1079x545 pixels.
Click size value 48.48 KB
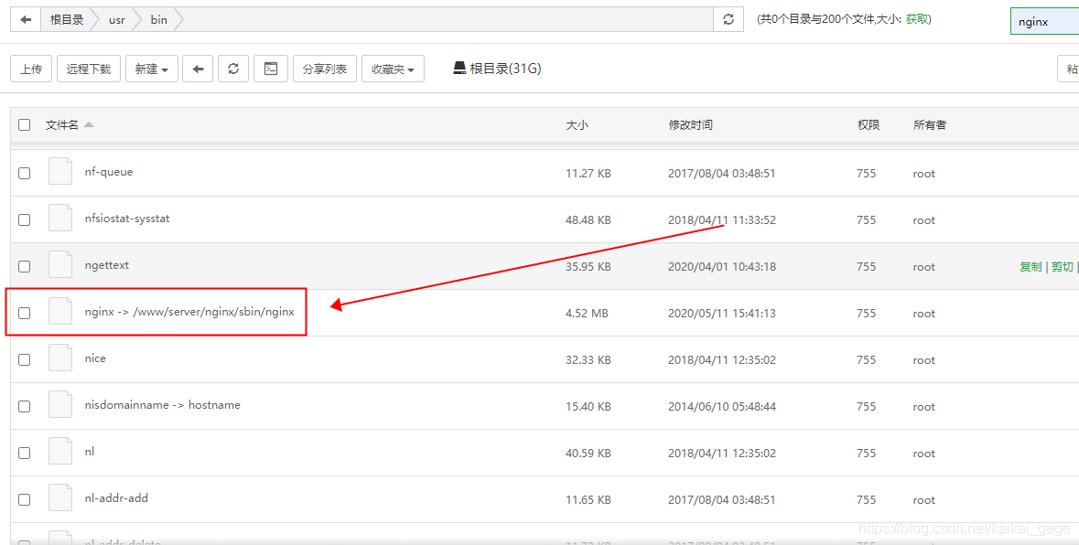click(588, 220)
